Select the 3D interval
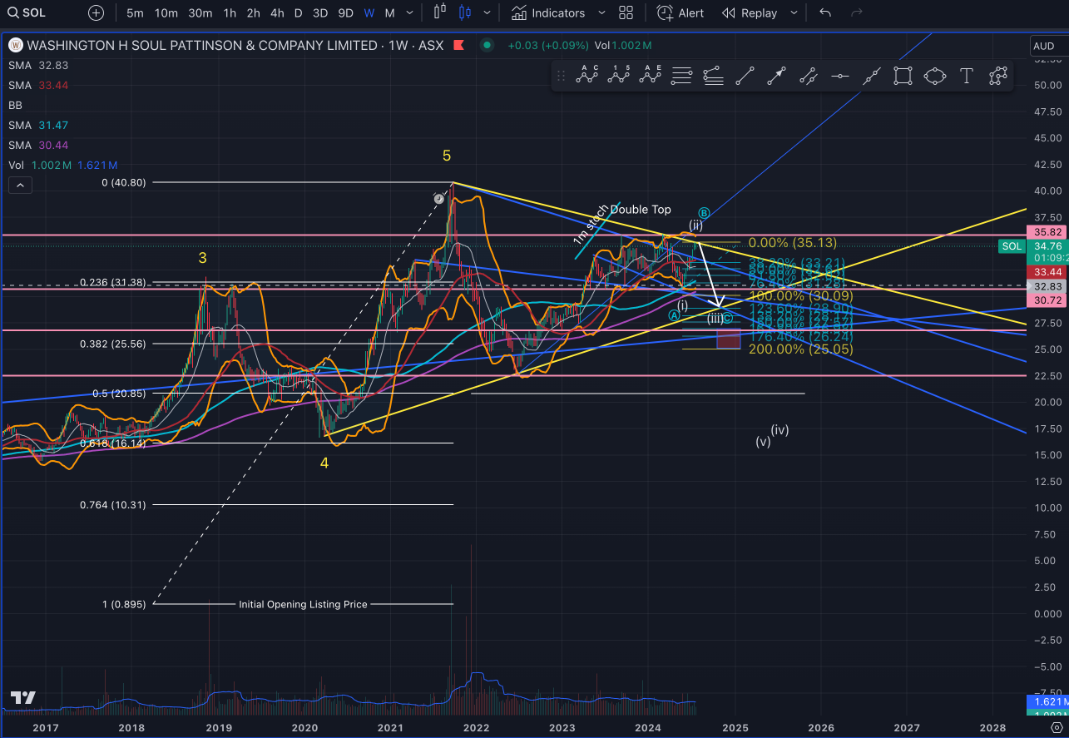1069x738 pixels. pyautogui.click(x=320, y=13)
